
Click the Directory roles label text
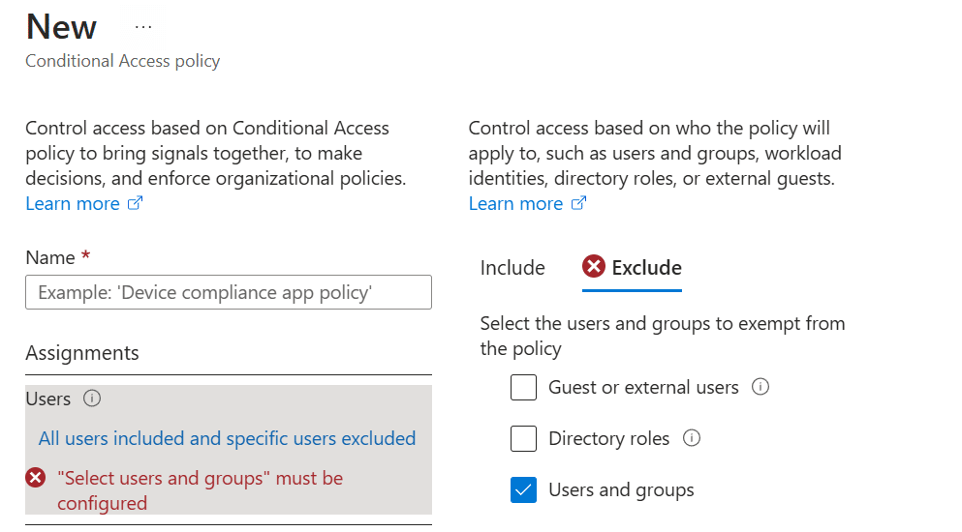pos(608,439)
